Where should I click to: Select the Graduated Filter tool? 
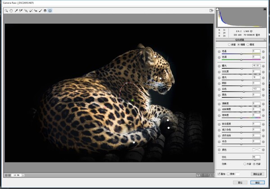[x=45, y=11]
